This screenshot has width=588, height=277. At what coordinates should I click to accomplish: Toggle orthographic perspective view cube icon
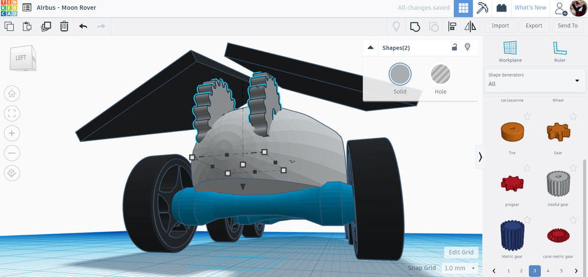pos(11,173)
